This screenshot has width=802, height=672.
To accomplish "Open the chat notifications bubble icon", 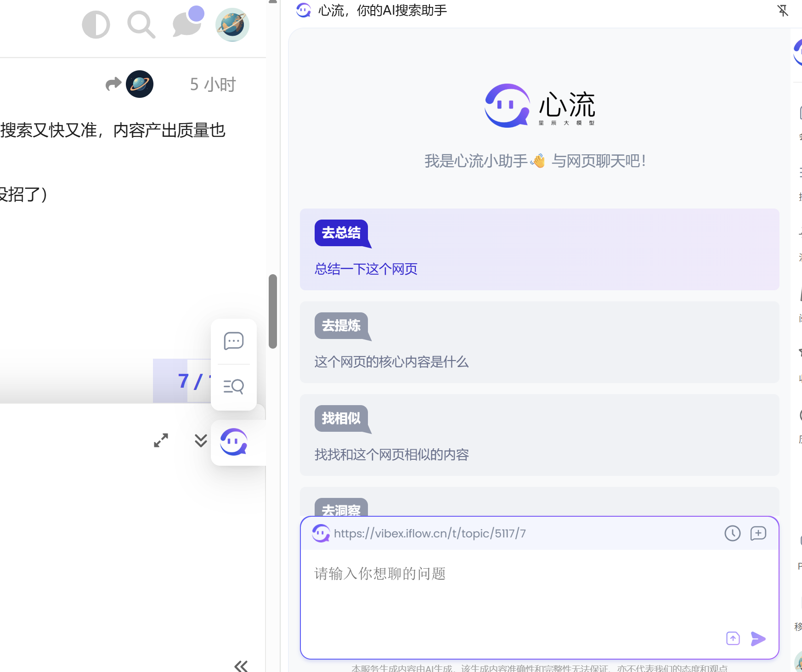I will coord(187,24).
